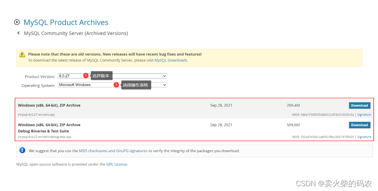Click the Sep 28, 2021 date in the first row
This screenshot has height=191, width=378.
pos(221,105)
